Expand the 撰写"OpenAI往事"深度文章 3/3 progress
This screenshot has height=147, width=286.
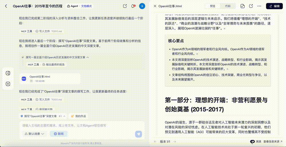[43, 116]
